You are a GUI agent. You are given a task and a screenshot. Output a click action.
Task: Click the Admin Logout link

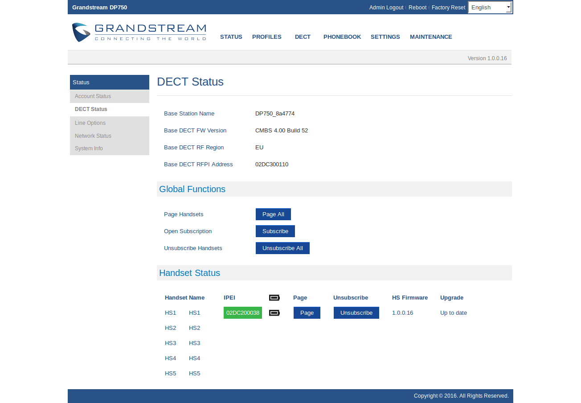pos(386,8)
